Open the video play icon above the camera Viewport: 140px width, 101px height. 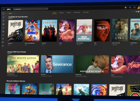point(3,42)
